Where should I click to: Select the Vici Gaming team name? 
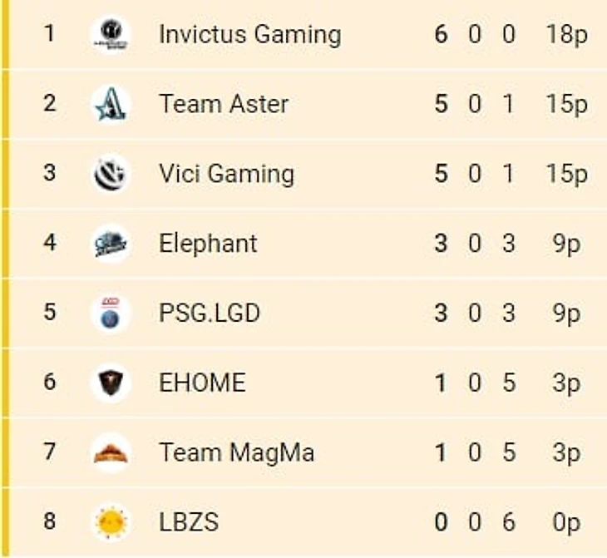[x=226, y=175]
